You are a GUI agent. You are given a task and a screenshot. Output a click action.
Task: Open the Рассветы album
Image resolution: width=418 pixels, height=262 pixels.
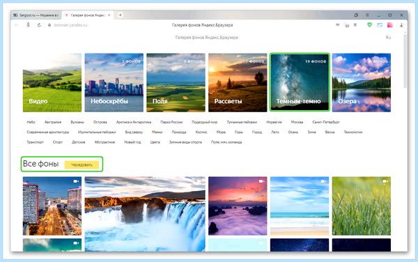pos(238,83)
